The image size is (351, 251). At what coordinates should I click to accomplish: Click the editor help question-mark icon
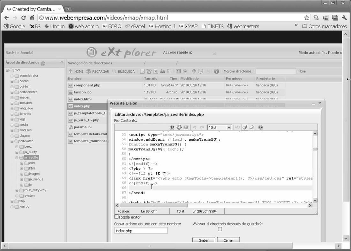click(x=260, y=128)
